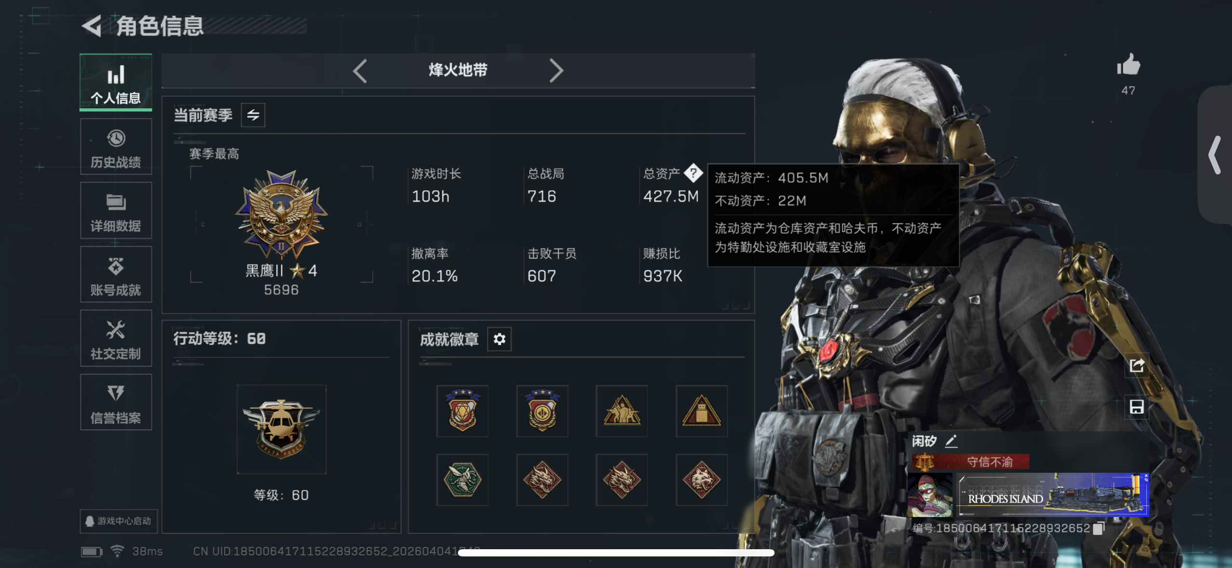Go back using the arrow beside 角色信息
This screenshot has height=568, width=1232.
(92, 26)
